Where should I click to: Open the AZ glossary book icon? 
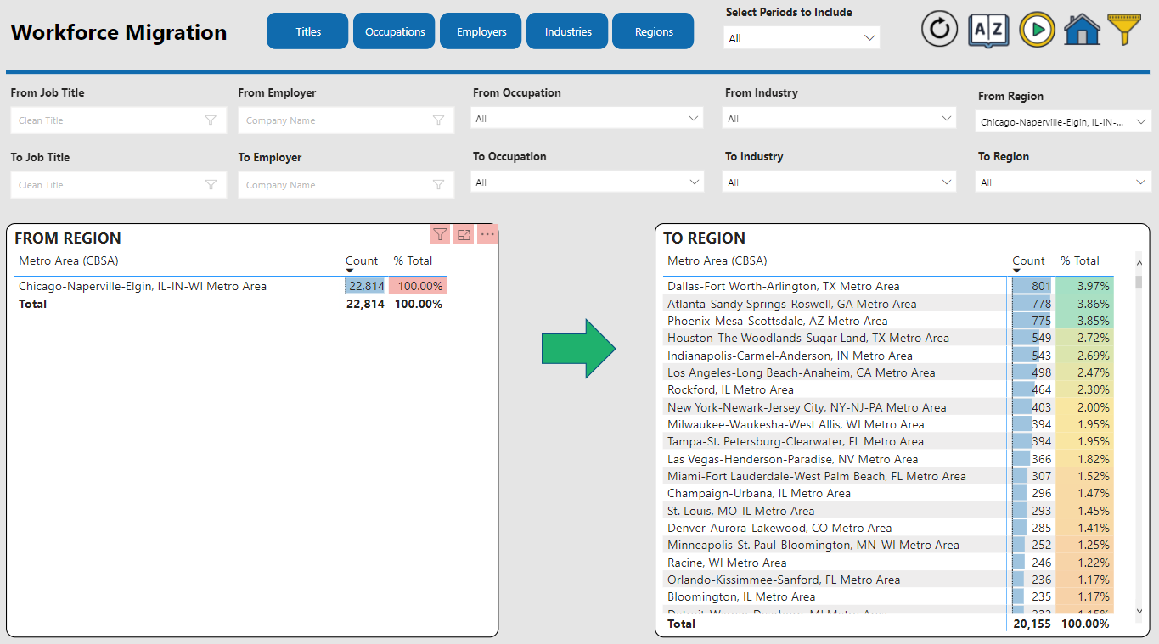coord(988,29)
